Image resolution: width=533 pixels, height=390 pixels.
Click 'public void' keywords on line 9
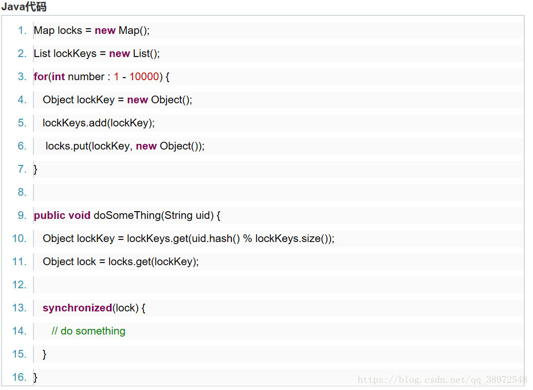tap(62, 215)
